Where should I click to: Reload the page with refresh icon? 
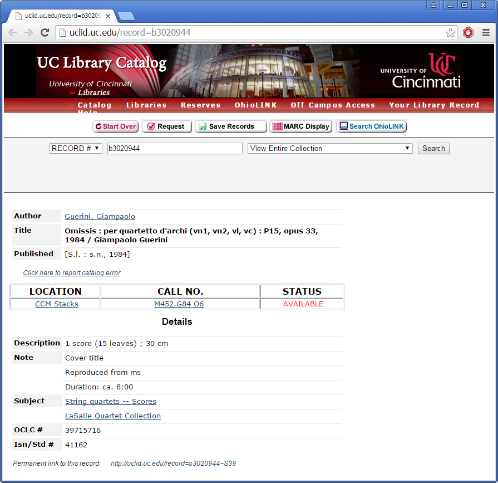pos(45,32)
